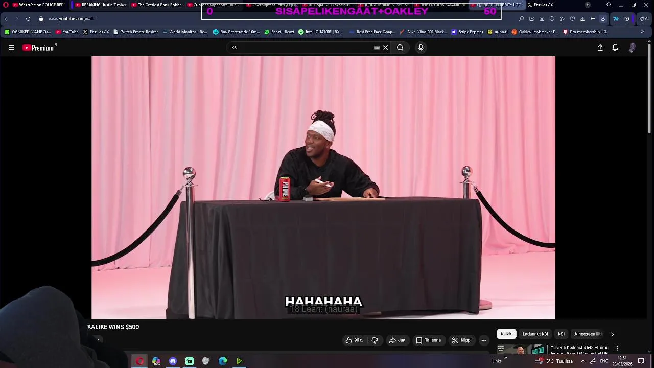Open 'Pro membership - G...' bookmark
Image resolution: width=654 pixels, height=368 pixels.
[x=586, y=32]
